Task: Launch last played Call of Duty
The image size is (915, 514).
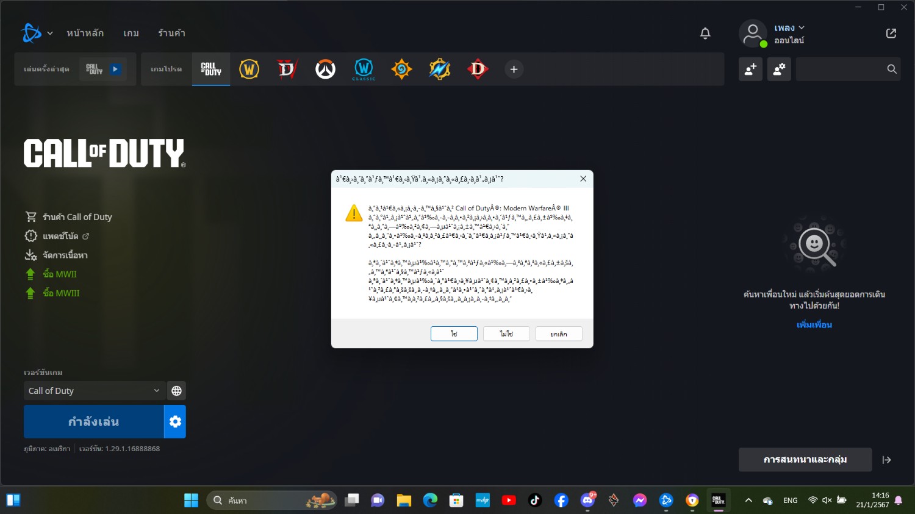Action: [x=103, y=69]
